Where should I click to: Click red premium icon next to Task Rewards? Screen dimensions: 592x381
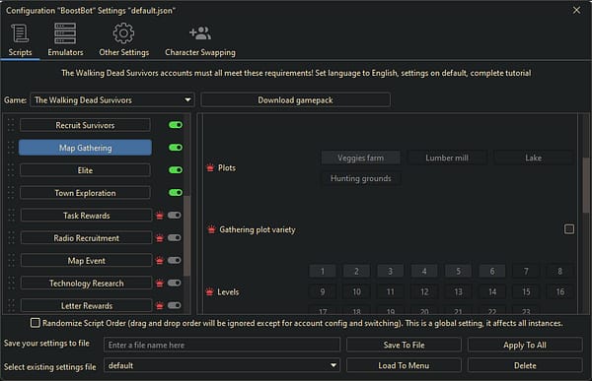pyautogui.click(x=160, y=216)
